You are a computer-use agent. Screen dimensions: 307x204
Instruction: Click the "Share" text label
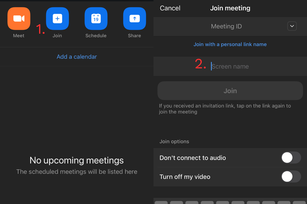point(134,36)
